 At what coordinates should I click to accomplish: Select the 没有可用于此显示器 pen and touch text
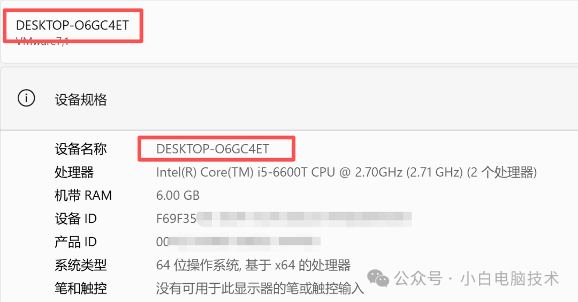pos(260,289)
